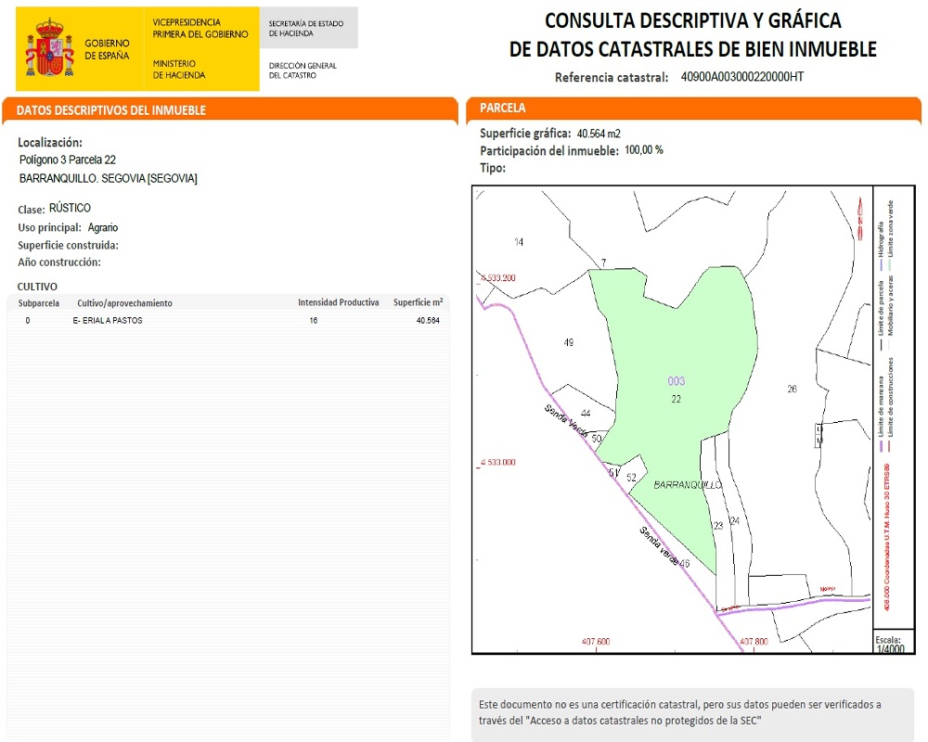Select the DATOS DESCRIPTIVOS DEL INMUEBLE header

click(x=111, y=110)
